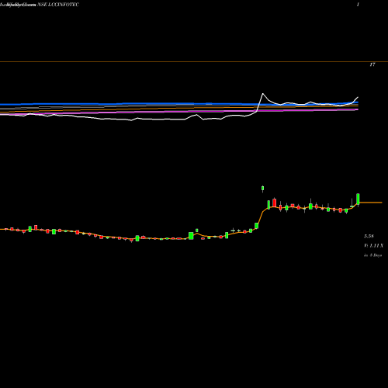The height and width of the screenshot is (388, 388).
Task: Click the 17 price level label
Action: 372,64
